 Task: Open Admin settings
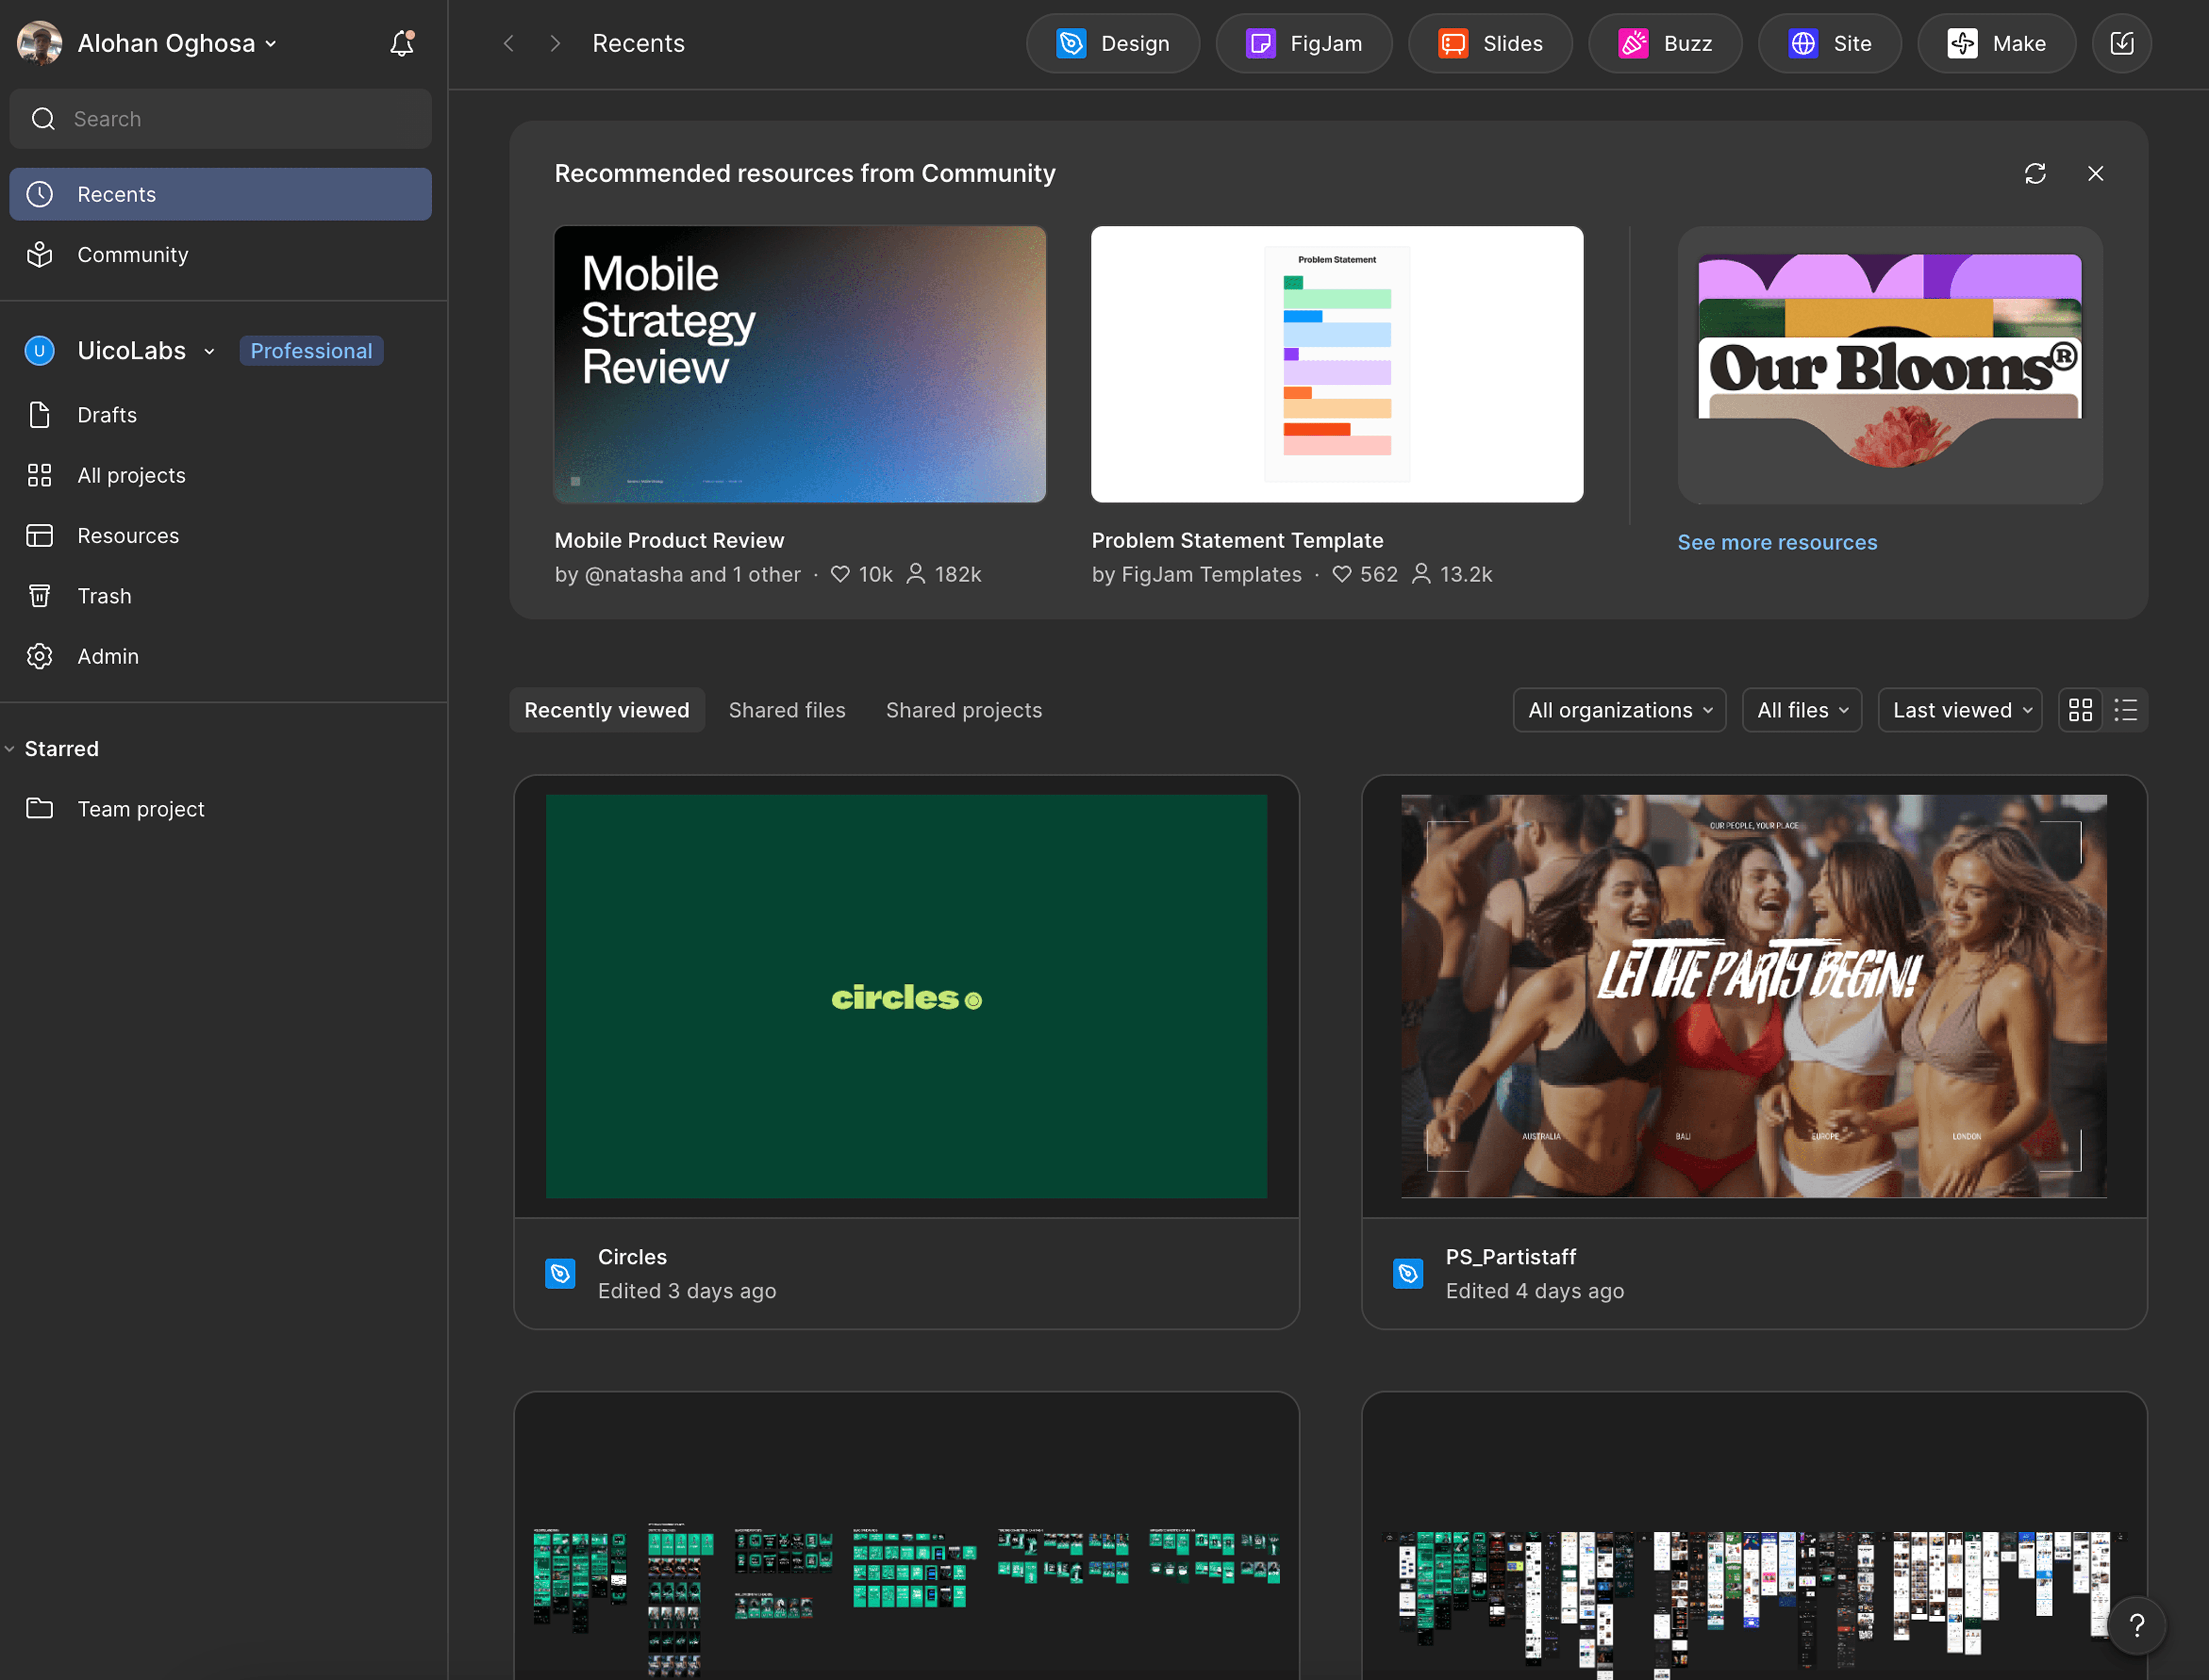click(220, 656)
